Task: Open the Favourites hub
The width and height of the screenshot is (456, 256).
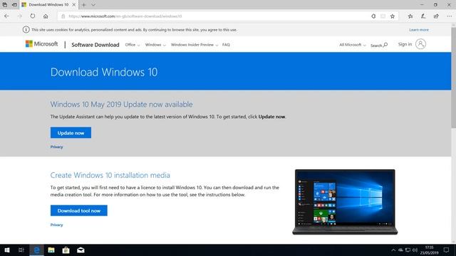Action: [410, 16]
